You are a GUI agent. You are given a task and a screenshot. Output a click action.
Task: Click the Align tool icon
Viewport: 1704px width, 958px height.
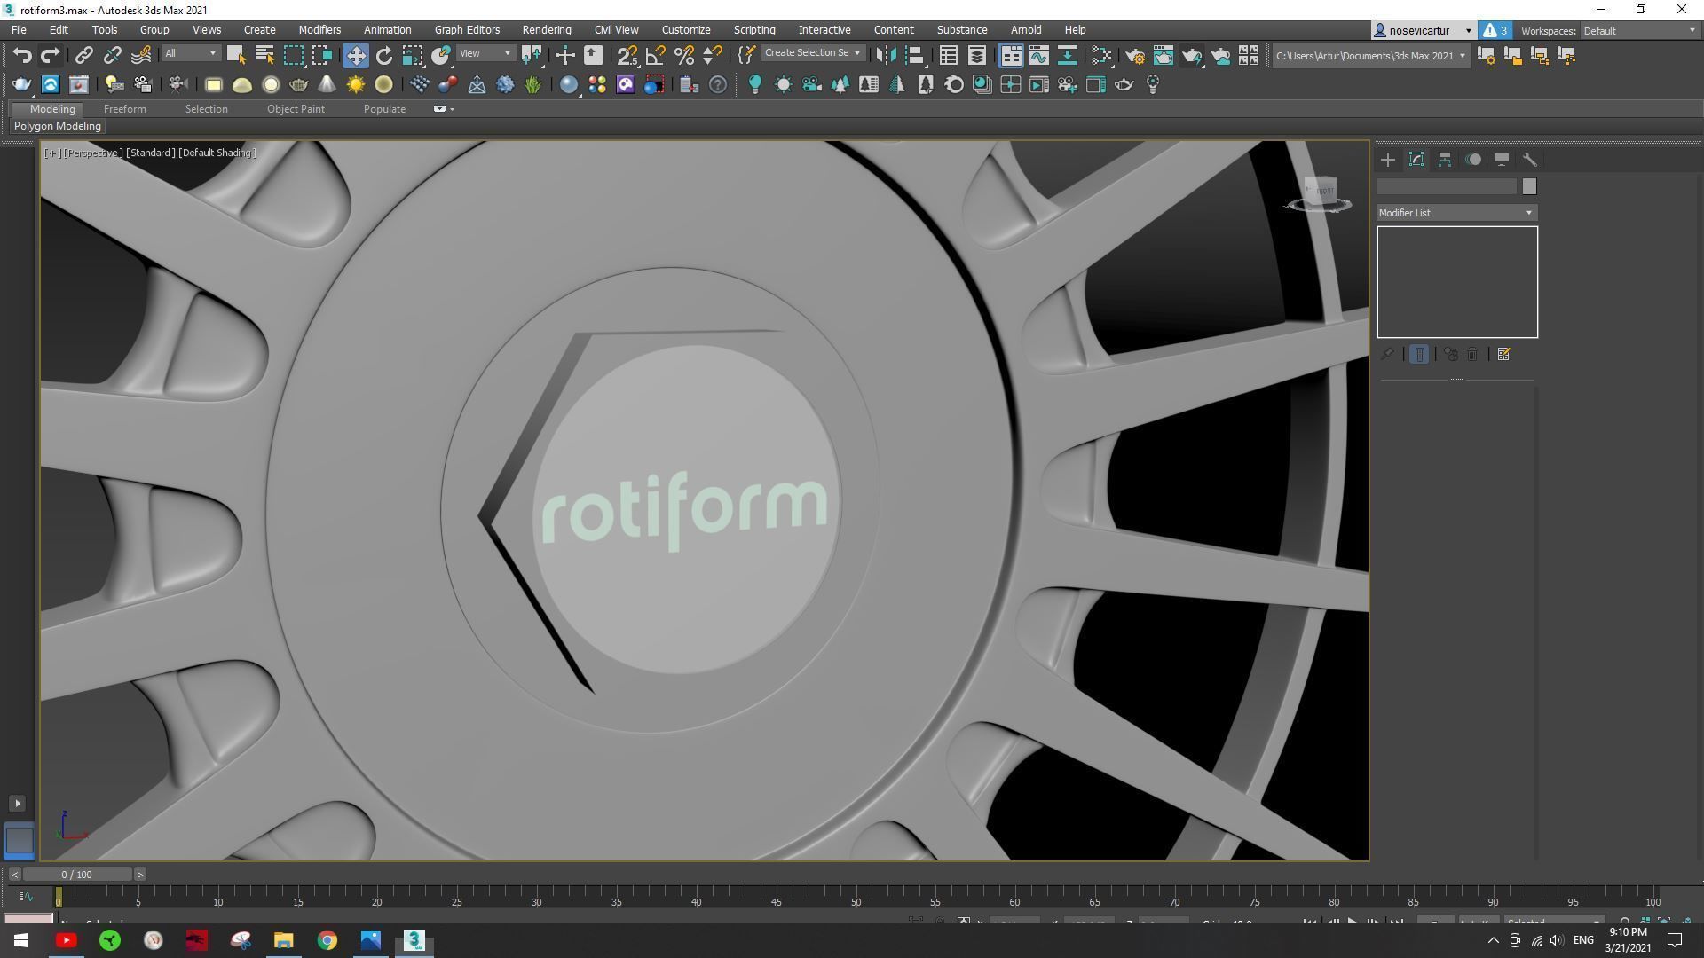click(914, 55)
